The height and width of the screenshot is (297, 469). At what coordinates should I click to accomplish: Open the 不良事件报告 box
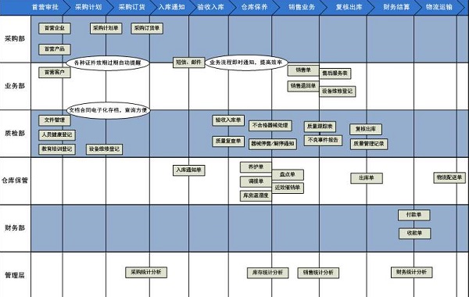pyautogui.click(x=323, y=140)
